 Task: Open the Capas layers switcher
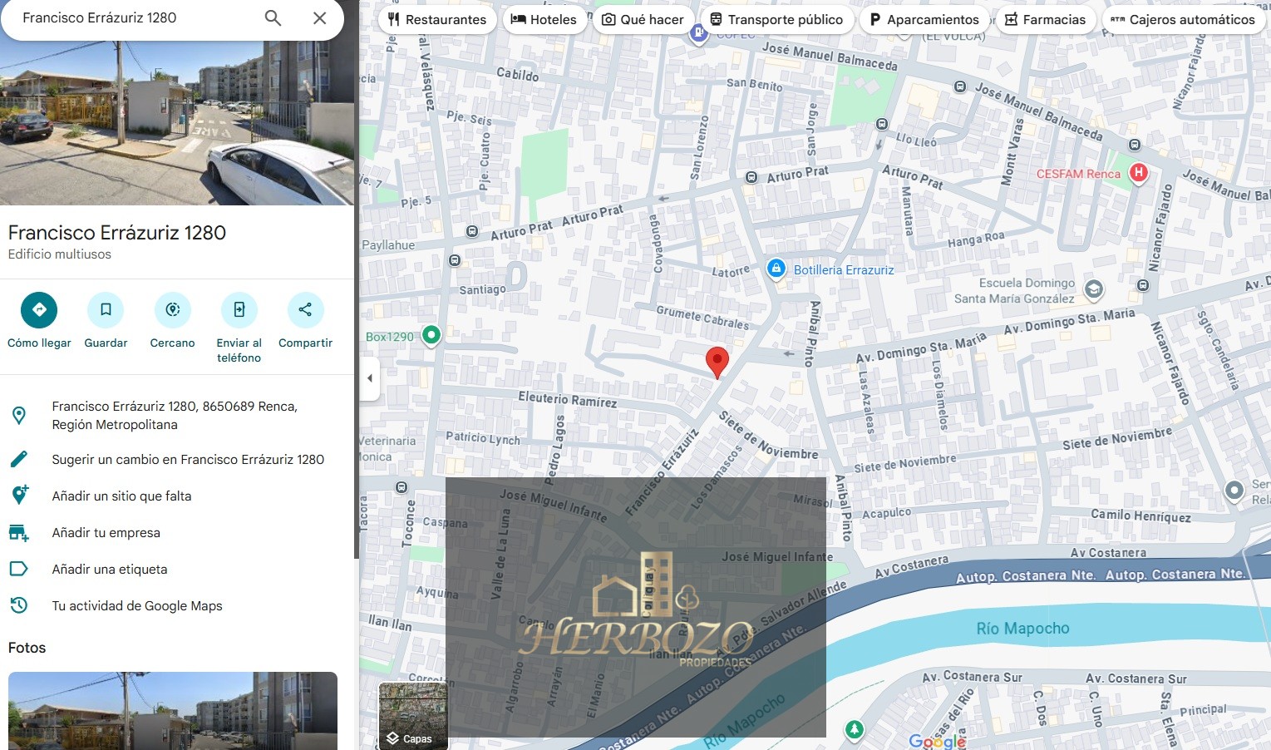click(x=413, y=715)
